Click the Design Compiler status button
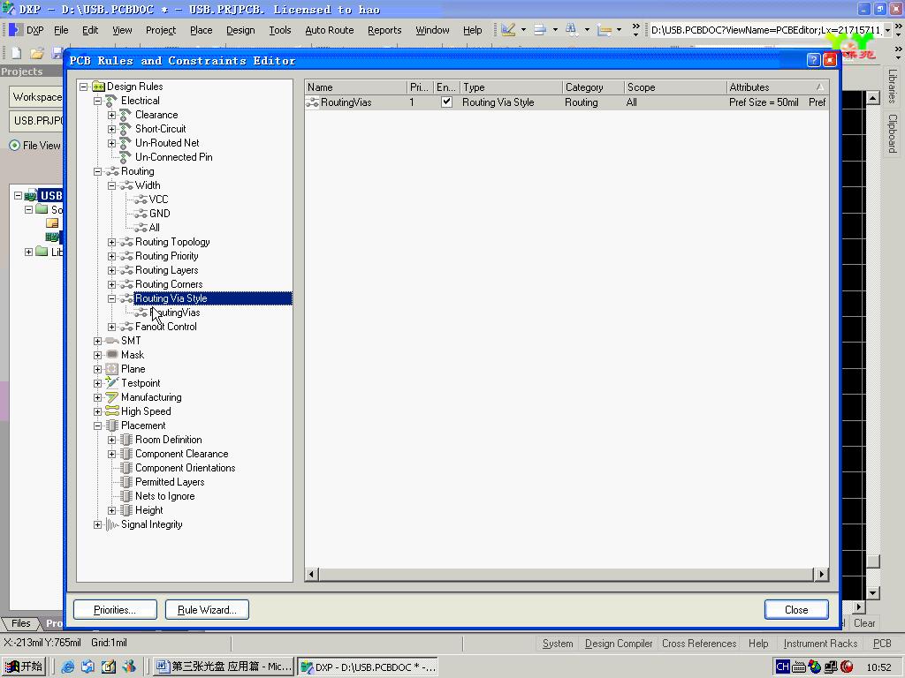 click(x=619, y=644)
